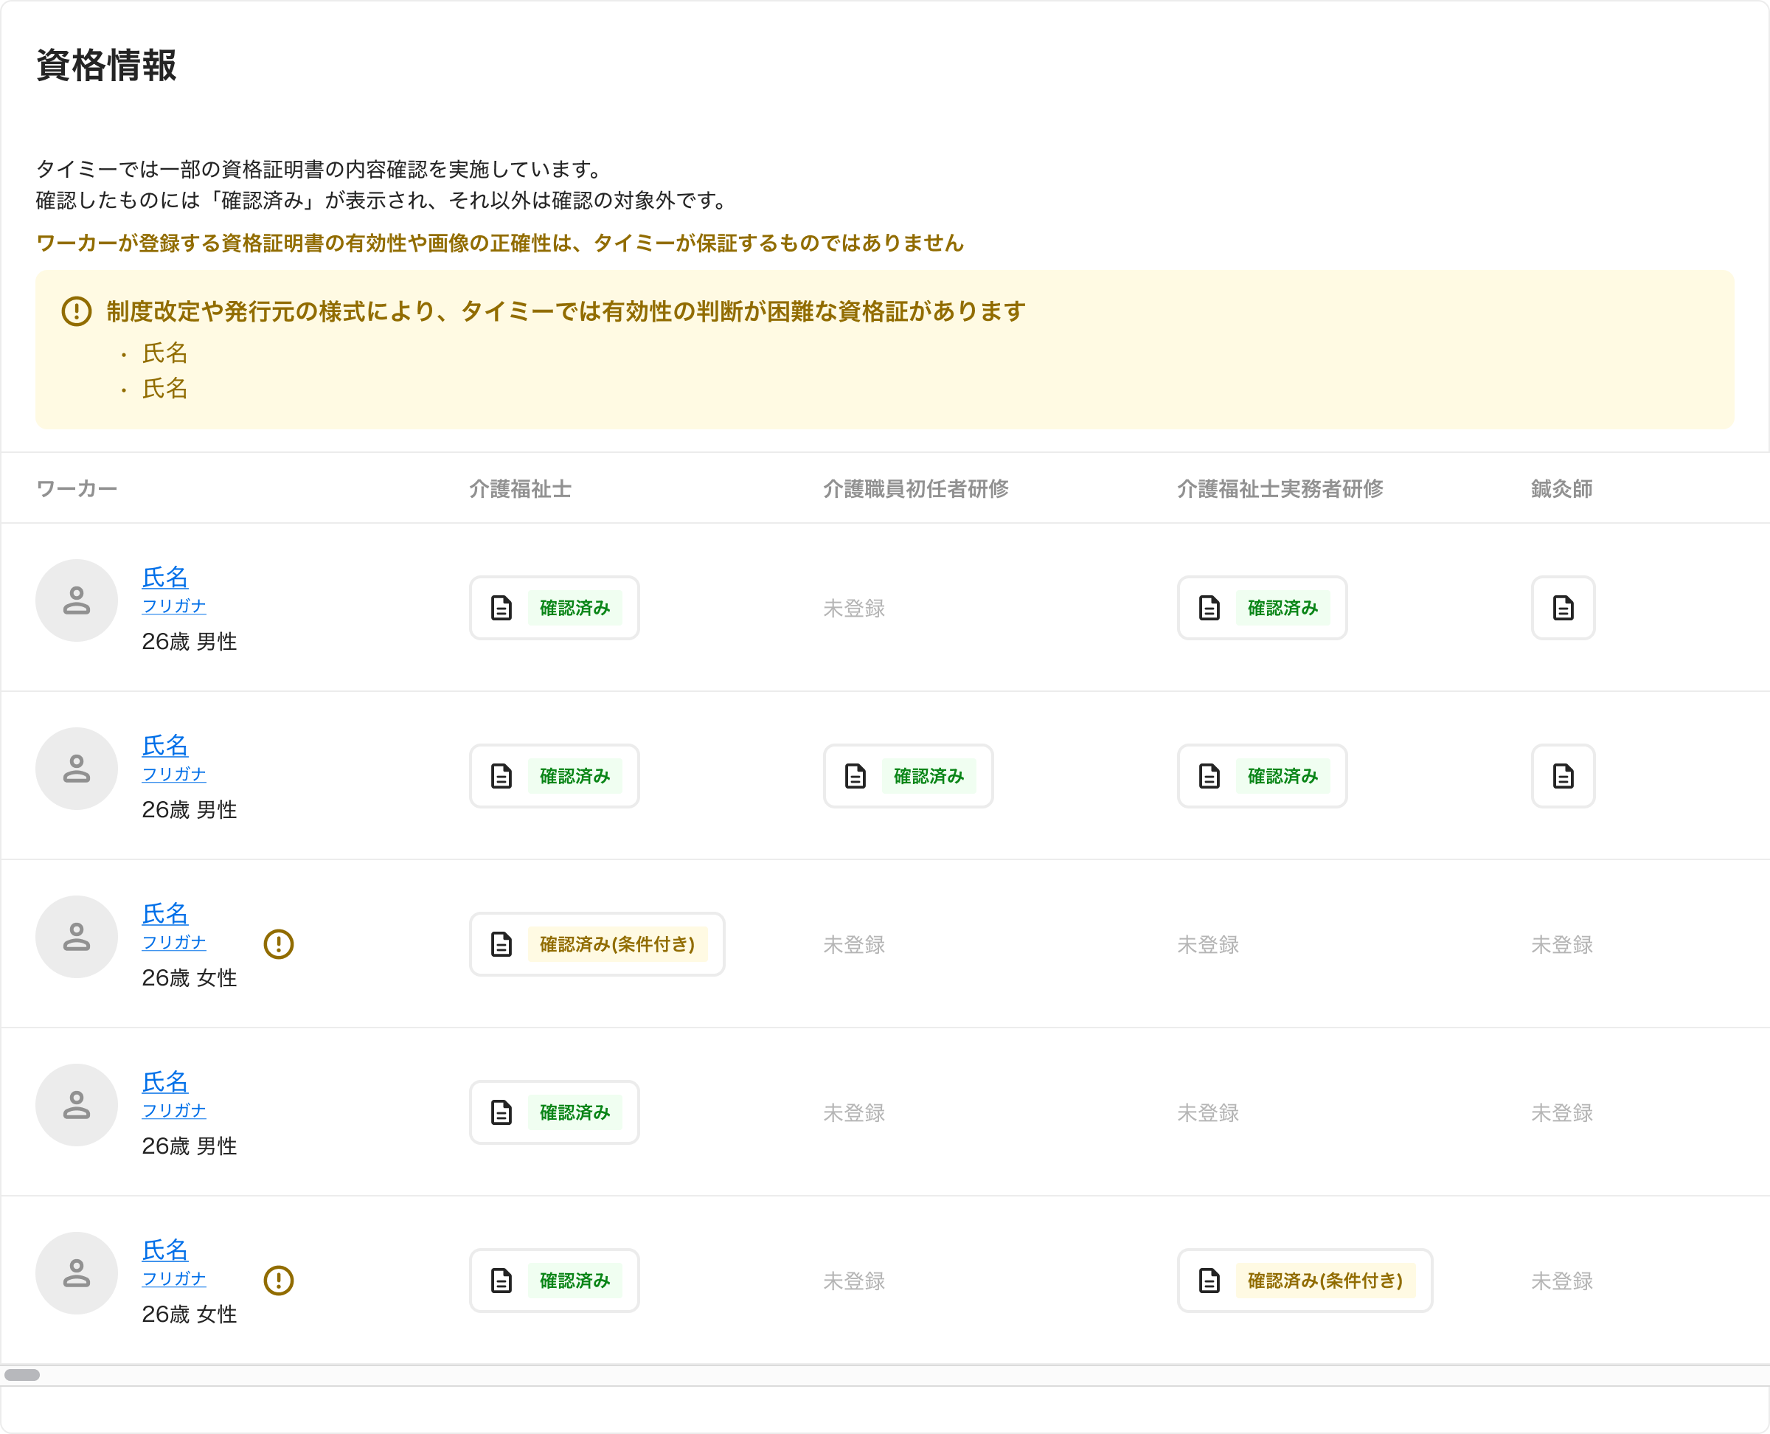Open second worker's 介護職員初任者研修 certificate
The image size is (1770, 1434).
[908, 777]
